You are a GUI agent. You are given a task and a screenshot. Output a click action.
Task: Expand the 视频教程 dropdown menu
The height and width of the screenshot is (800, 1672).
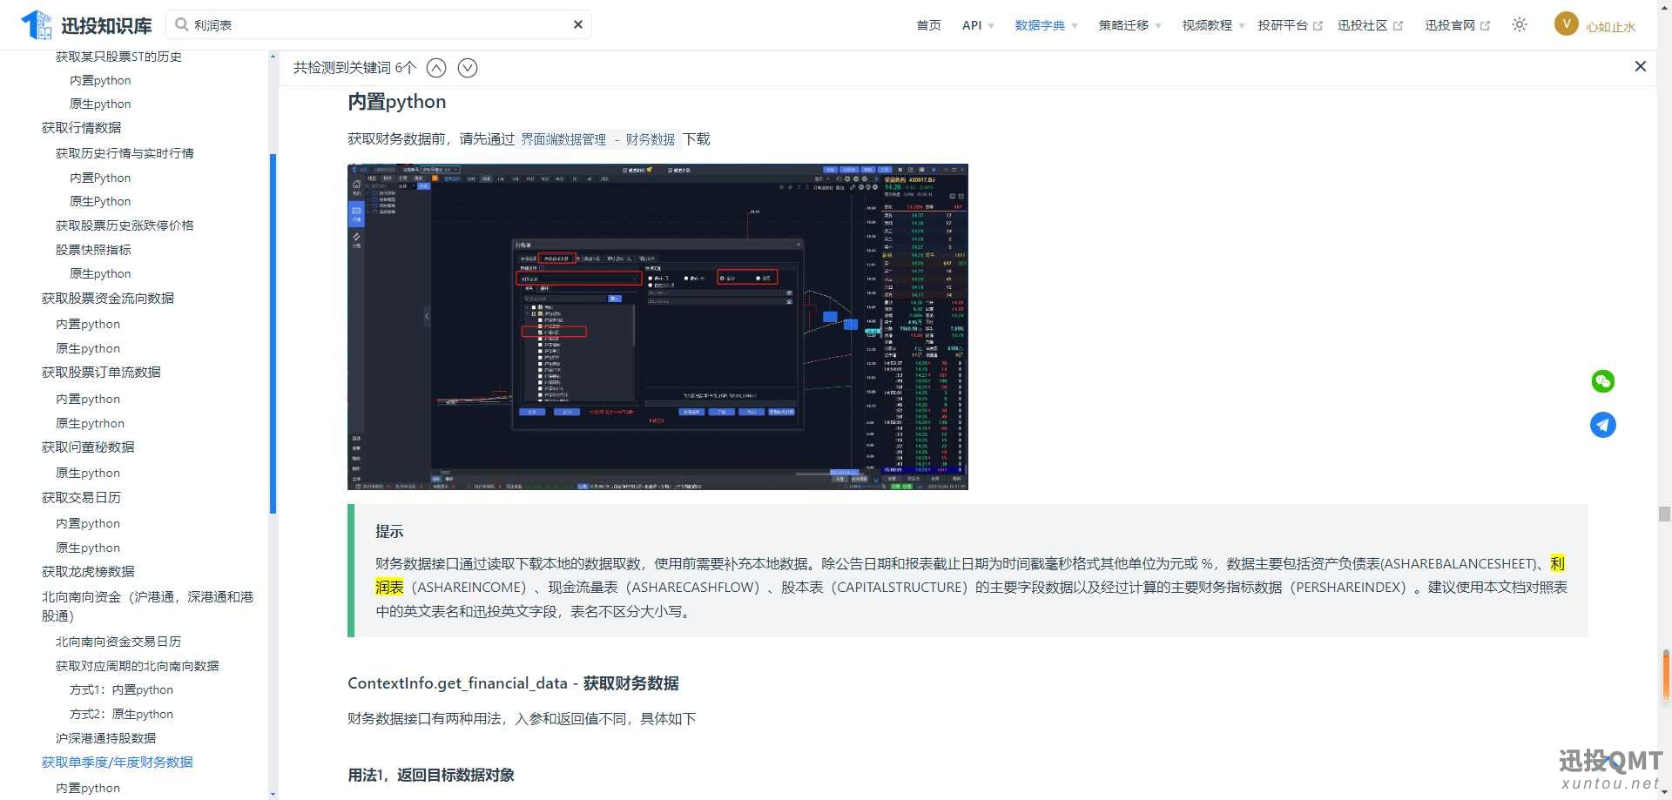coord(1213,25)
